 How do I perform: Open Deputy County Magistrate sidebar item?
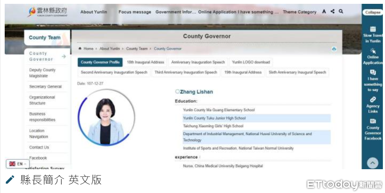(42, 73)
